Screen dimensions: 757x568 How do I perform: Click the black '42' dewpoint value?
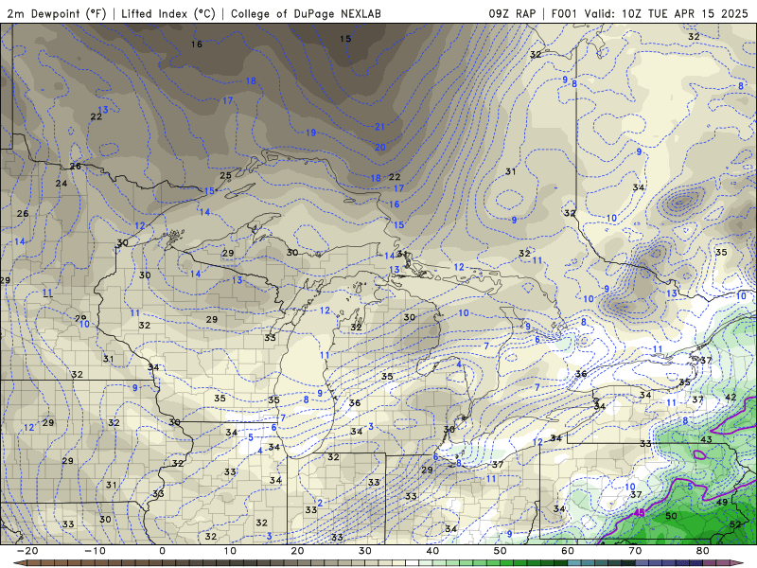[731, 397]
